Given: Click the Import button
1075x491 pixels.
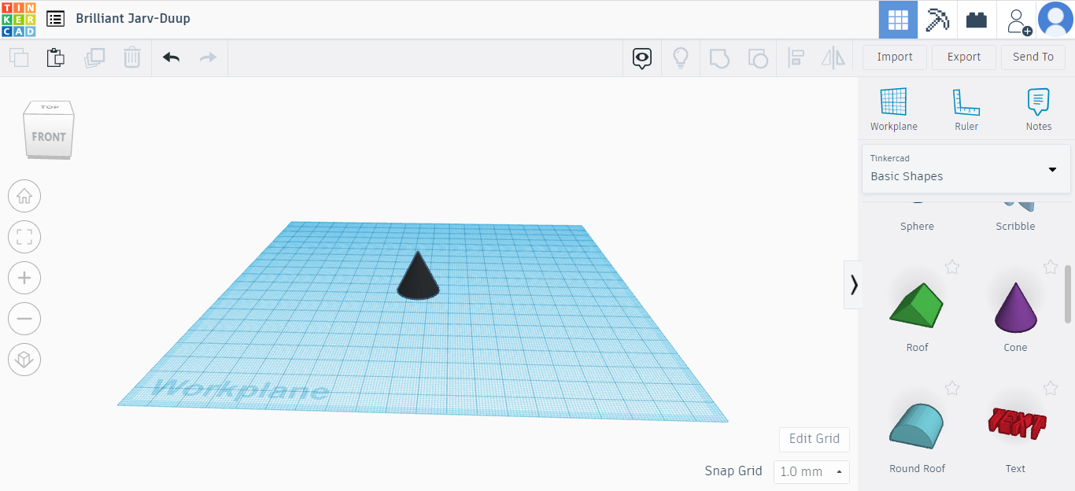Looking at the screenshot, I should click(x=894, y=57).
